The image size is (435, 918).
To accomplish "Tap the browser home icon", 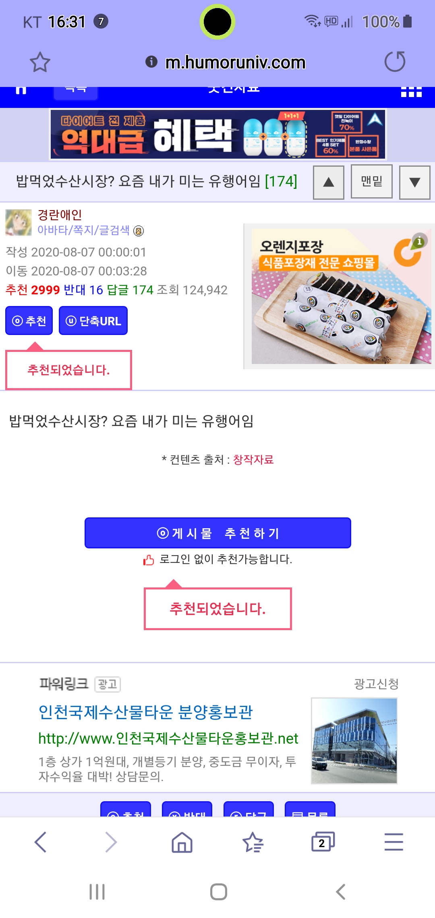I will point(182,842).
